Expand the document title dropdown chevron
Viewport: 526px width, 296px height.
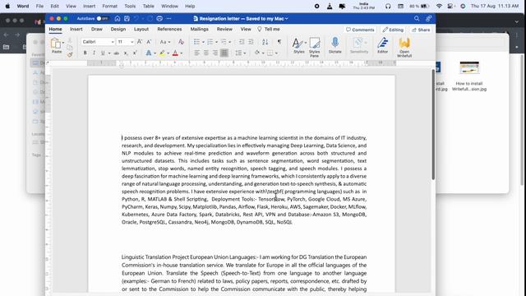[x=287, y=19]
